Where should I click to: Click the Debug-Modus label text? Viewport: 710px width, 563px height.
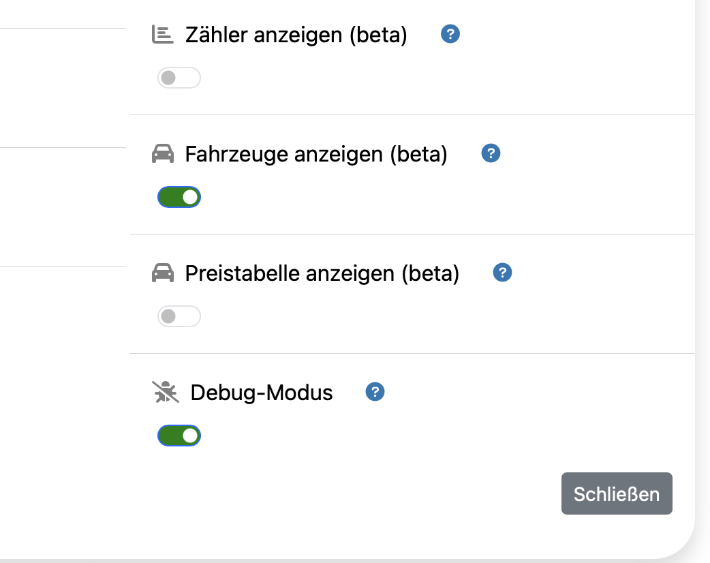coord(262,393)
